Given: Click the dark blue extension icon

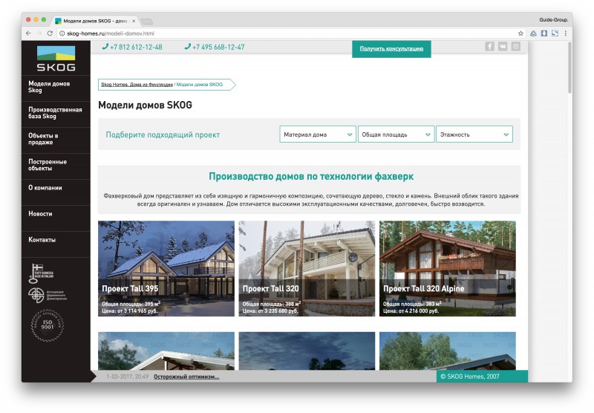Looking at the screenshot, I should (544, 33).
